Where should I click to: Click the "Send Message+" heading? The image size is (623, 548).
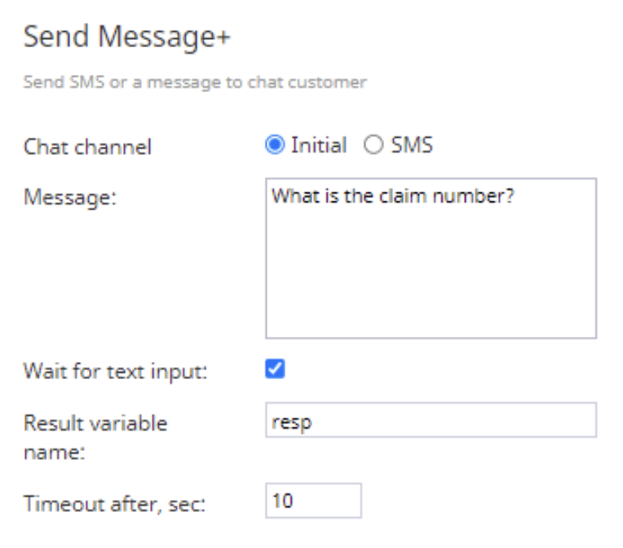pos(127,37)
